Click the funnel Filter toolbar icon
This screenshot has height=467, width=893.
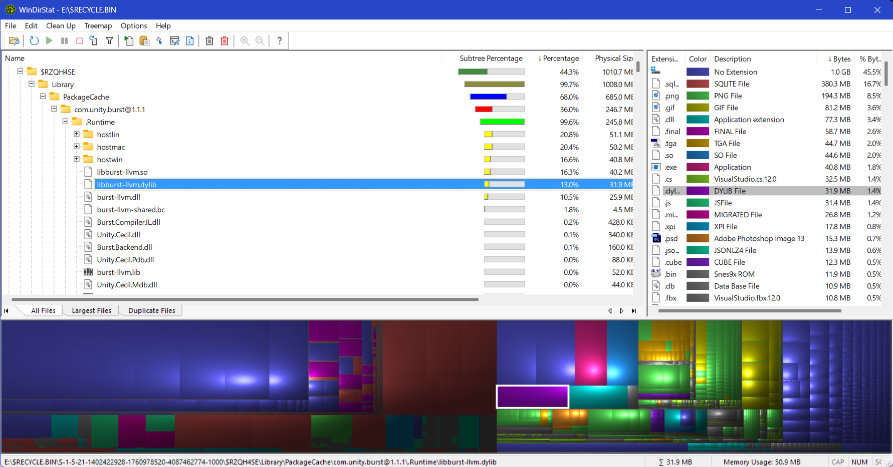coord(109,41)
